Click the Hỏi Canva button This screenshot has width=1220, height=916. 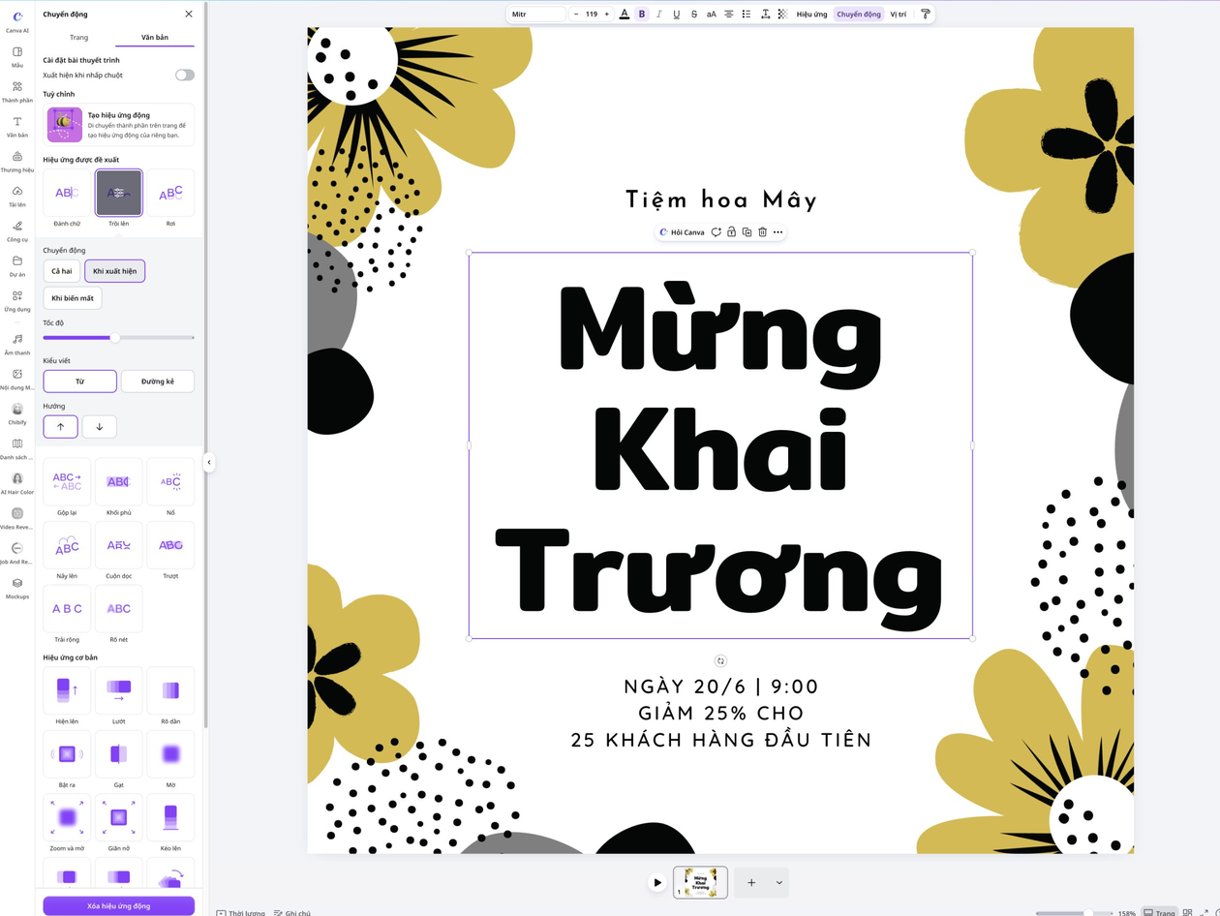682,232
